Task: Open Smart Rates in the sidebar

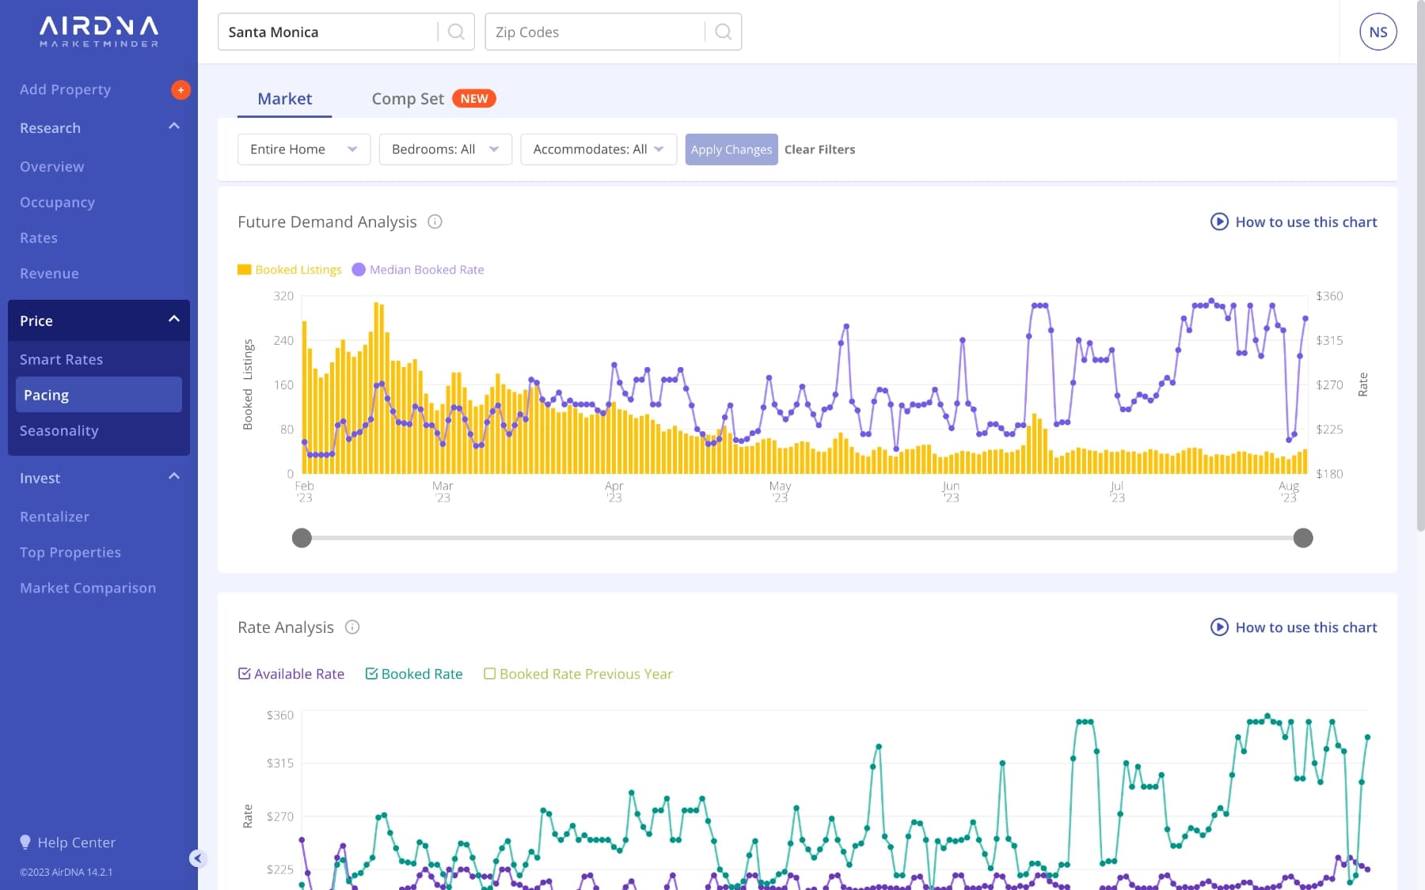Action: pyautogui.click(x=61, y=359)
